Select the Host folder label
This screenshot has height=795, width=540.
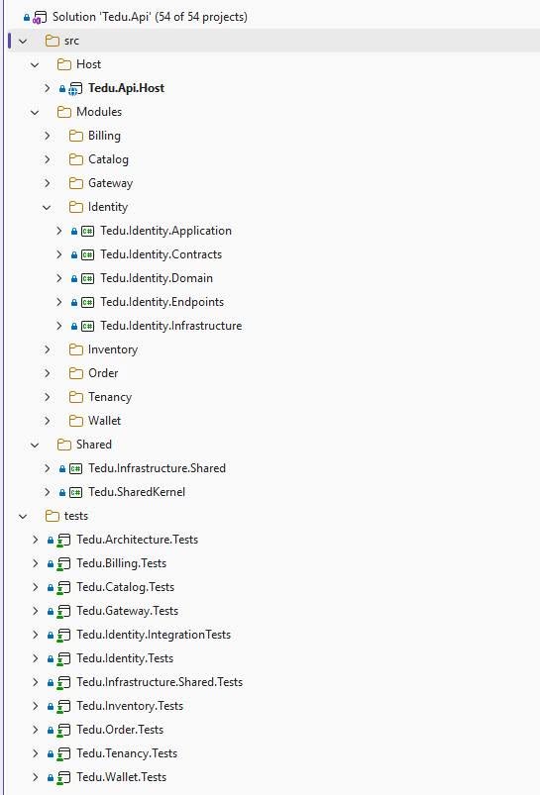(88, 64)
